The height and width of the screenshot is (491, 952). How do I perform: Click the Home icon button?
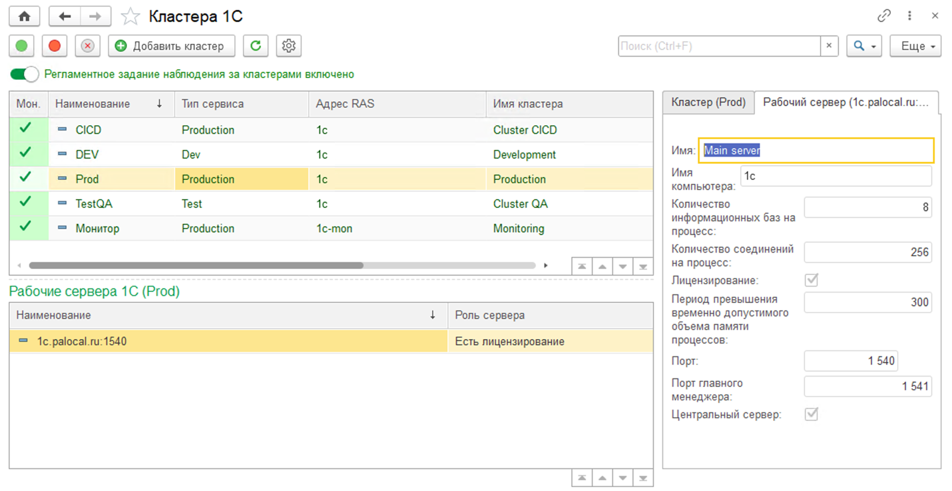click(x=24, y=17)
